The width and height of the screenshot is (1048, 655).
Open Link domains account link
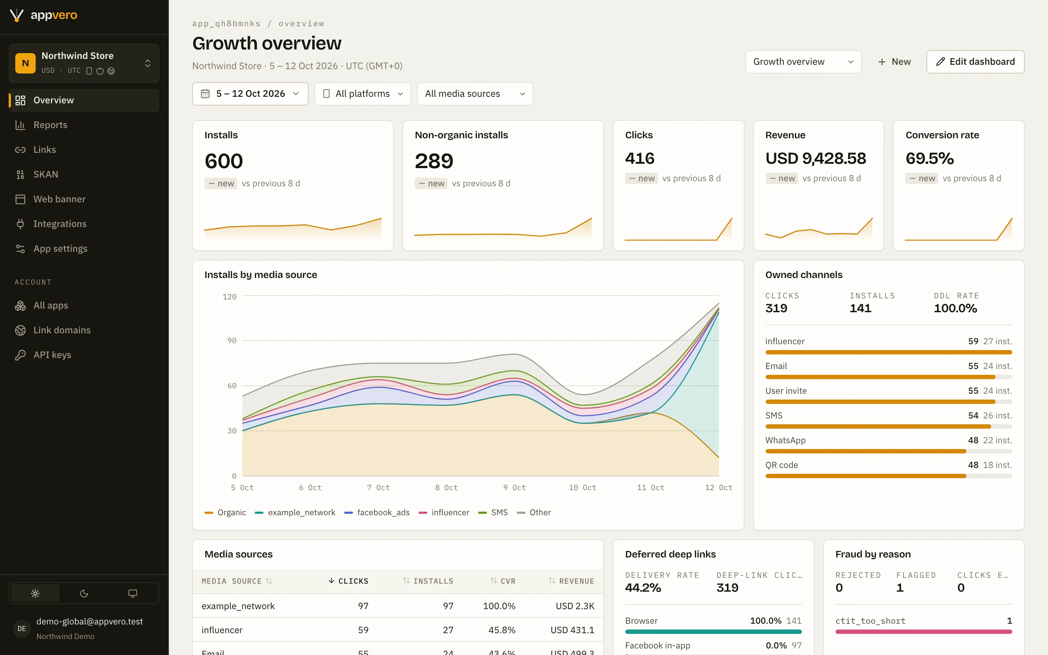(84, 330)
